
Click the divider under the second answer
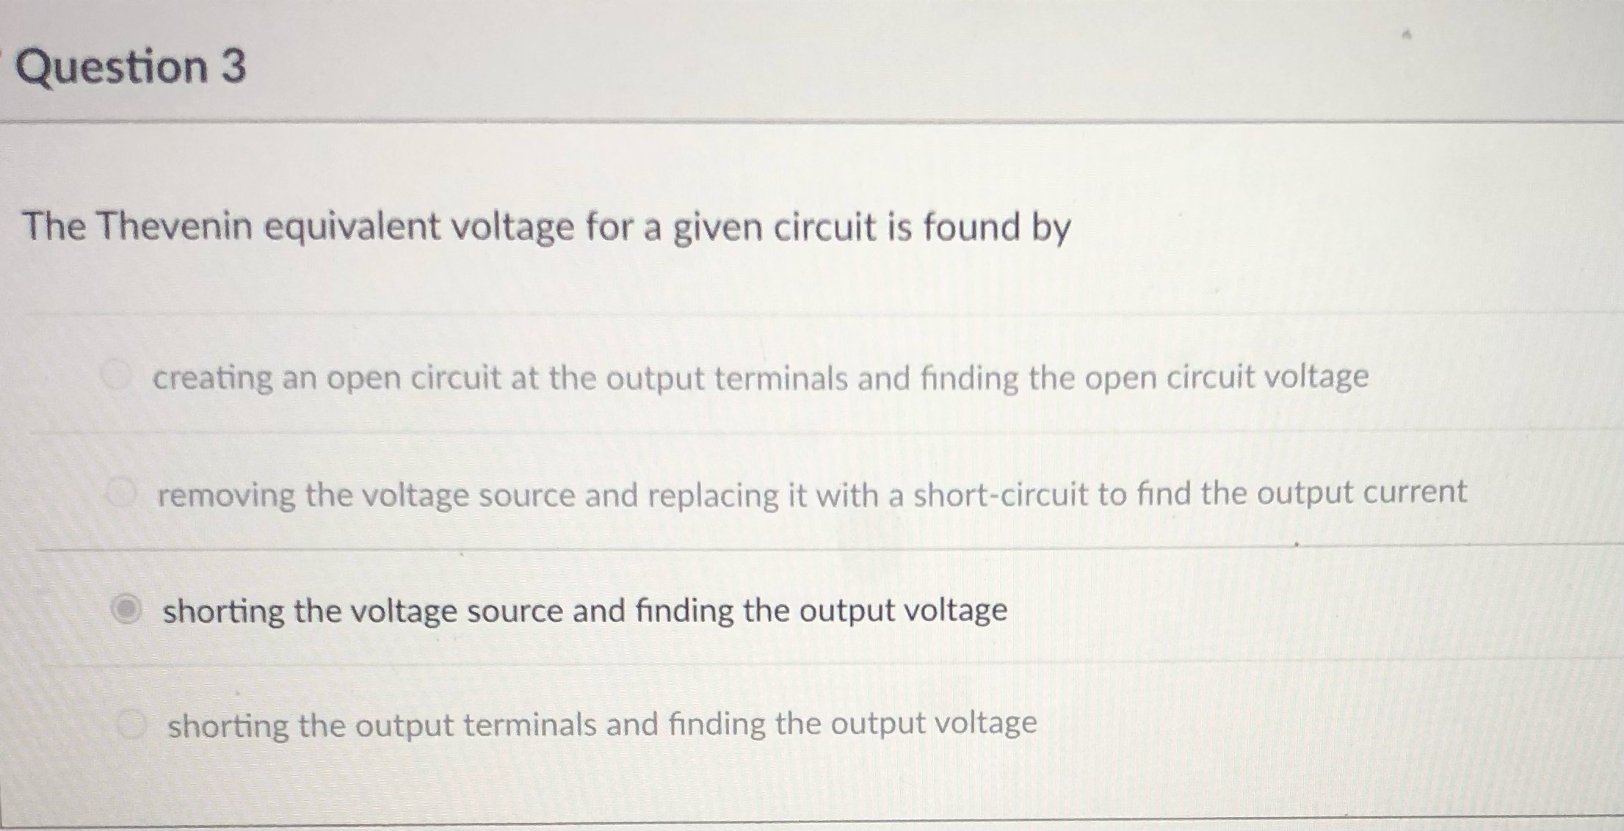click(x=808, y=547)
